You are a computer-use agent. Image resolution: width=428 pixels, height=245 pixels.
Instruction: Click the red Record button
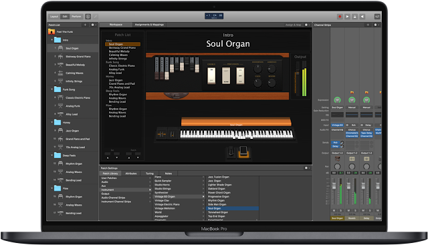[x=340, y=17]
